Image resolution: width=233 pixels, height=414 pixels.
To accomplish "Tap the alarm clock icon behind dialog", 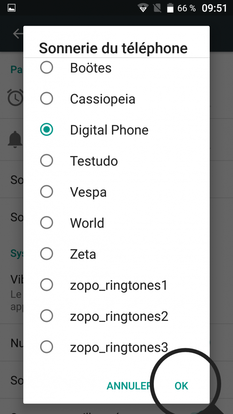I will pyautogui.click(x=15, y=98).
